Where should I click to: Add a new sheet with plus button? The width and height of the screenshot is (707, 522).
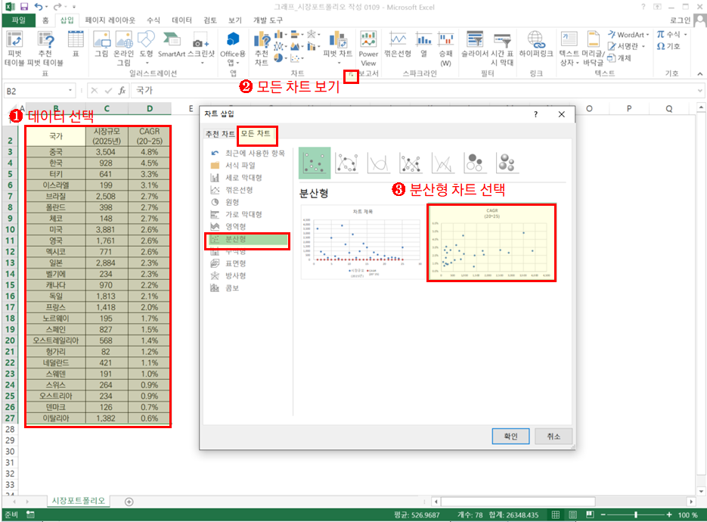pyautogui.click(x=129, y=502)
